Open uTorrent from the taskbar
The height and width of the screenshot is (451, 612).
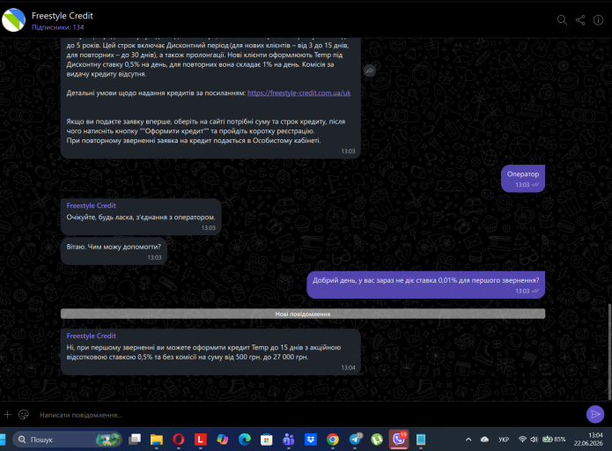click(377, 440)
